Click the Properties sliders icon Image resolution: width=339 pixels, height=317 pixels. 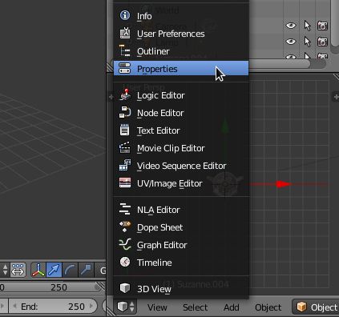pos(125,68)
